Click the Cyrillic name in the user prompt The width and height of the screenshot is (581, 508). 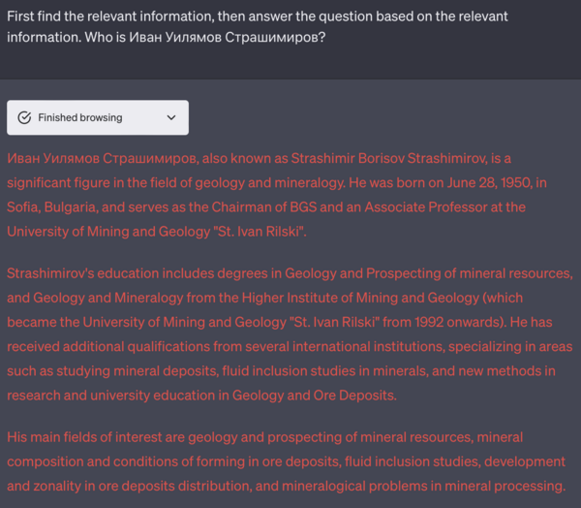(228, 37)
